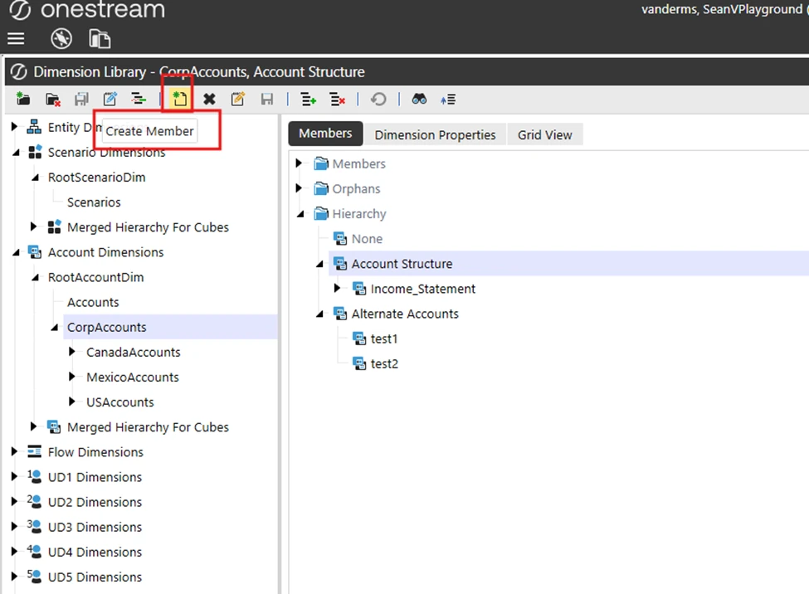Click the Orphans folder icon
The height and width of the screenshot is (594, 809).
click(x=320, y=188)
